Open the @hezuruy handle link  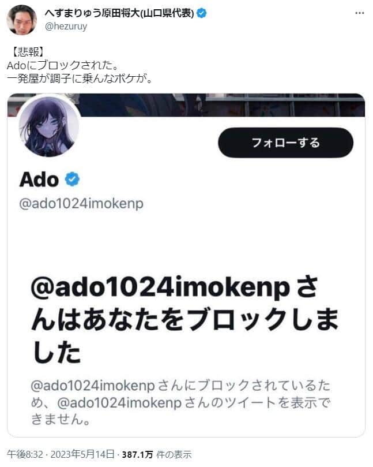[x=66, y=26]
